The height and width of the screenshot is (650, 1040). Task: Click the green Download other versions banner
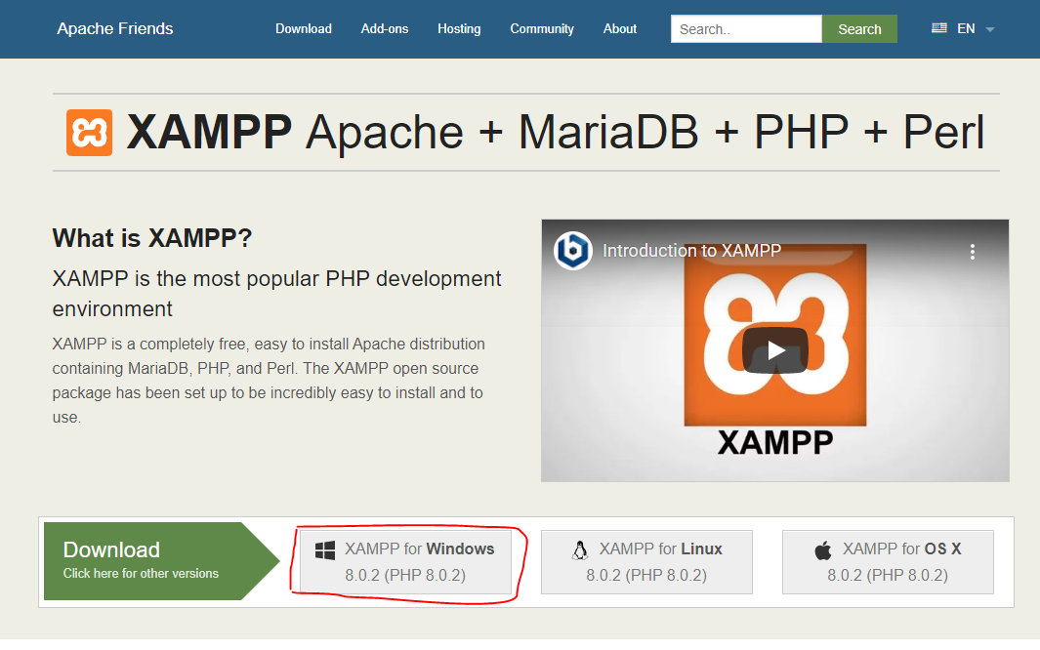click(162, 561)
